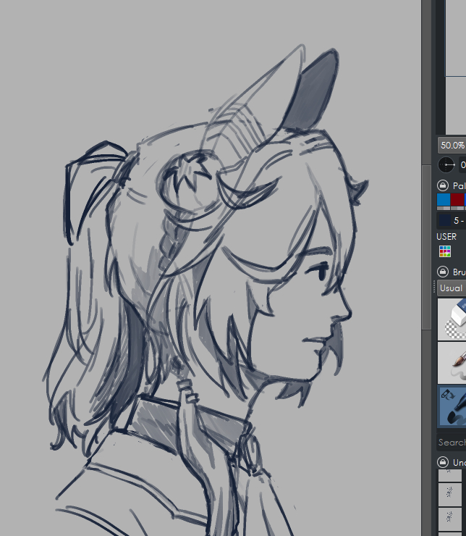This screenshot has height=536, width=466.
Task: Pick the dark red palette swatch
Action: (x=458, y=200)
